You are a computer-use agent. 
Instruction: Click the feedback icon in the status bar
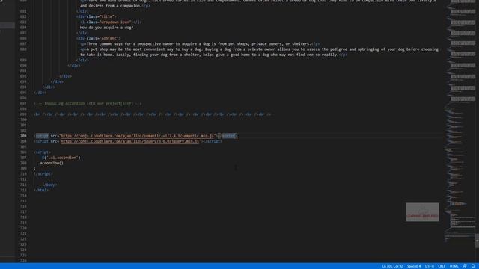[x=465, y=266]
